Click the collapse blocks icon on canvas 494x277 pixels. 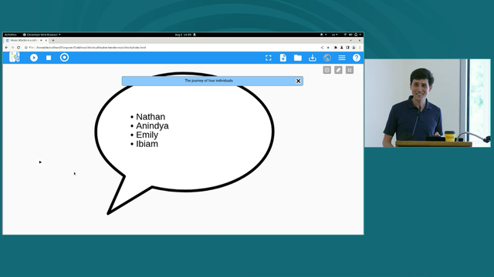point(350,70)
